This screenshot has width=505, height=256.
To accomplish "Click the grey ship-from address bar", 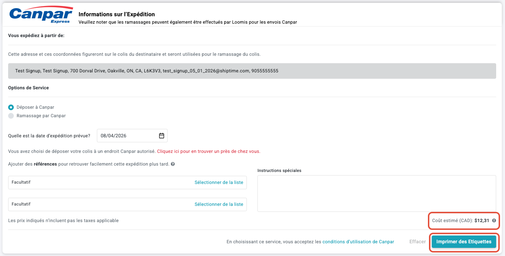I will tap(252, 71).
